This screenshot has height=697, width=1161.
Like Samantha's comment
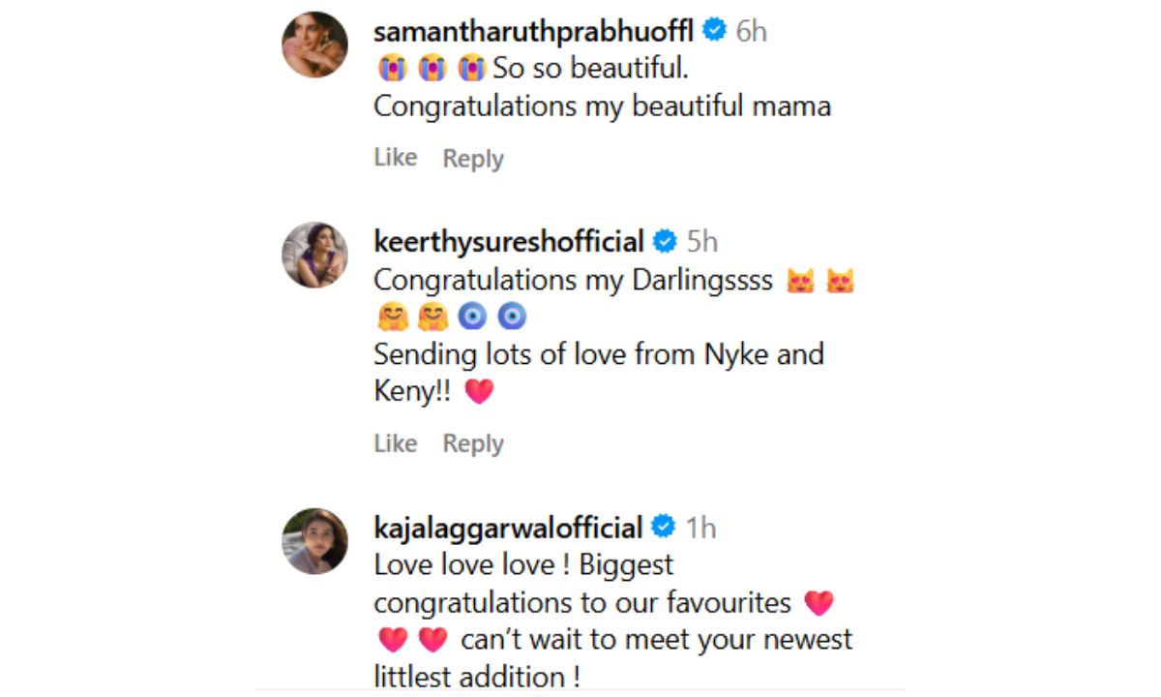[395, 157]
